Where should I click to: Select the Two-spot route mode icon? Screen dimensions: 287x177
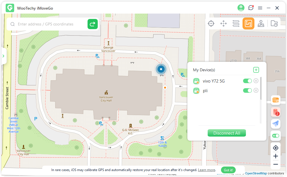[x=236, y=23]
